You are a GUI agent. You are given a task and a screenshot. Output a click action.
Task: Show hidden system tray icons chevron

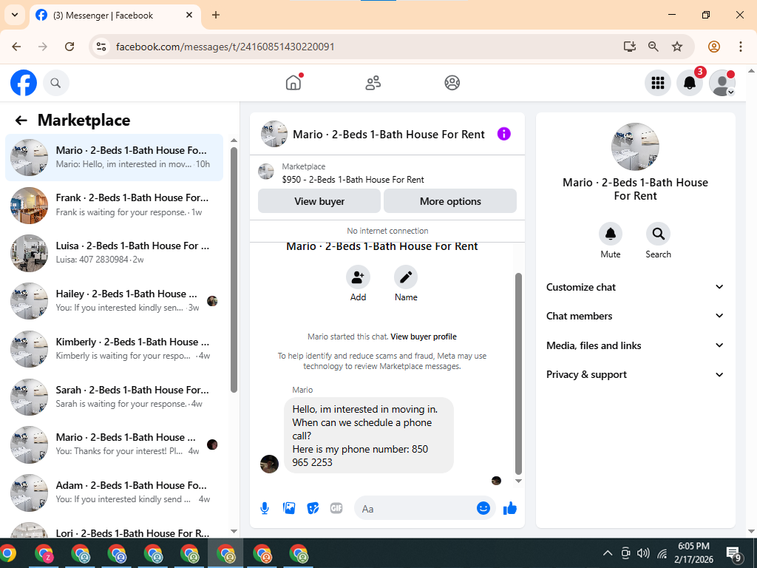coord(608,553)
